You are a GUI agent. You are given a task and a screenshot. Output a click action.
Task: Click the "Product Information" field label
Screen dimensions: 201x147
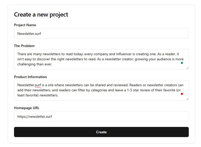coord(30,77)
